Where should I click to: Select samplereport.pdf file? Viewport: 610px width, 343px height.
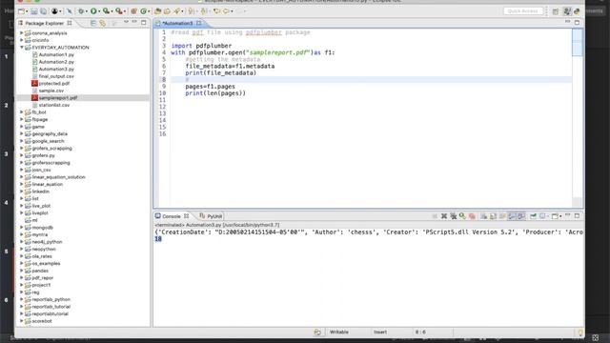click(x=58, y=98)
